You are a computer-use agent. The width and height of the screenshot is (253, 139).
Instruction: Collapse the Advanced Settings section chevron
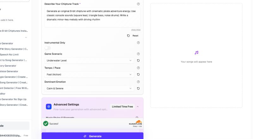(138, 107)
